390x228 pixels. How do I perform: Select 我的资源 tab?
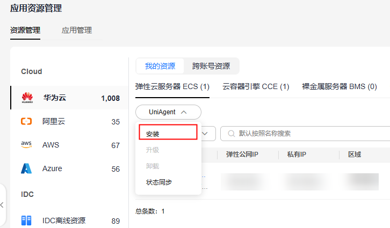pos(160,66)
